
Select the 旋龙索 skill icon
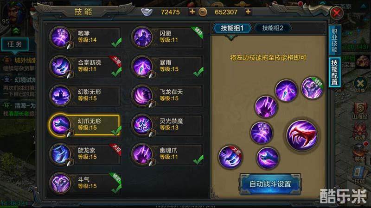coord(60,154)
